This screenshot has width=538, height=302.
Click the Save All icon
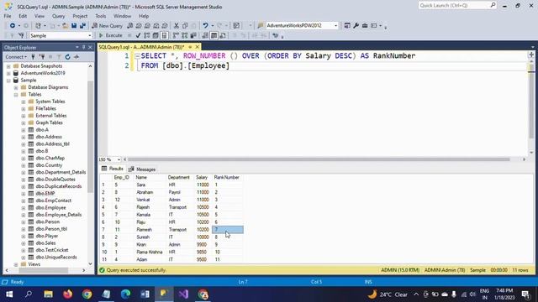point(82,26)
